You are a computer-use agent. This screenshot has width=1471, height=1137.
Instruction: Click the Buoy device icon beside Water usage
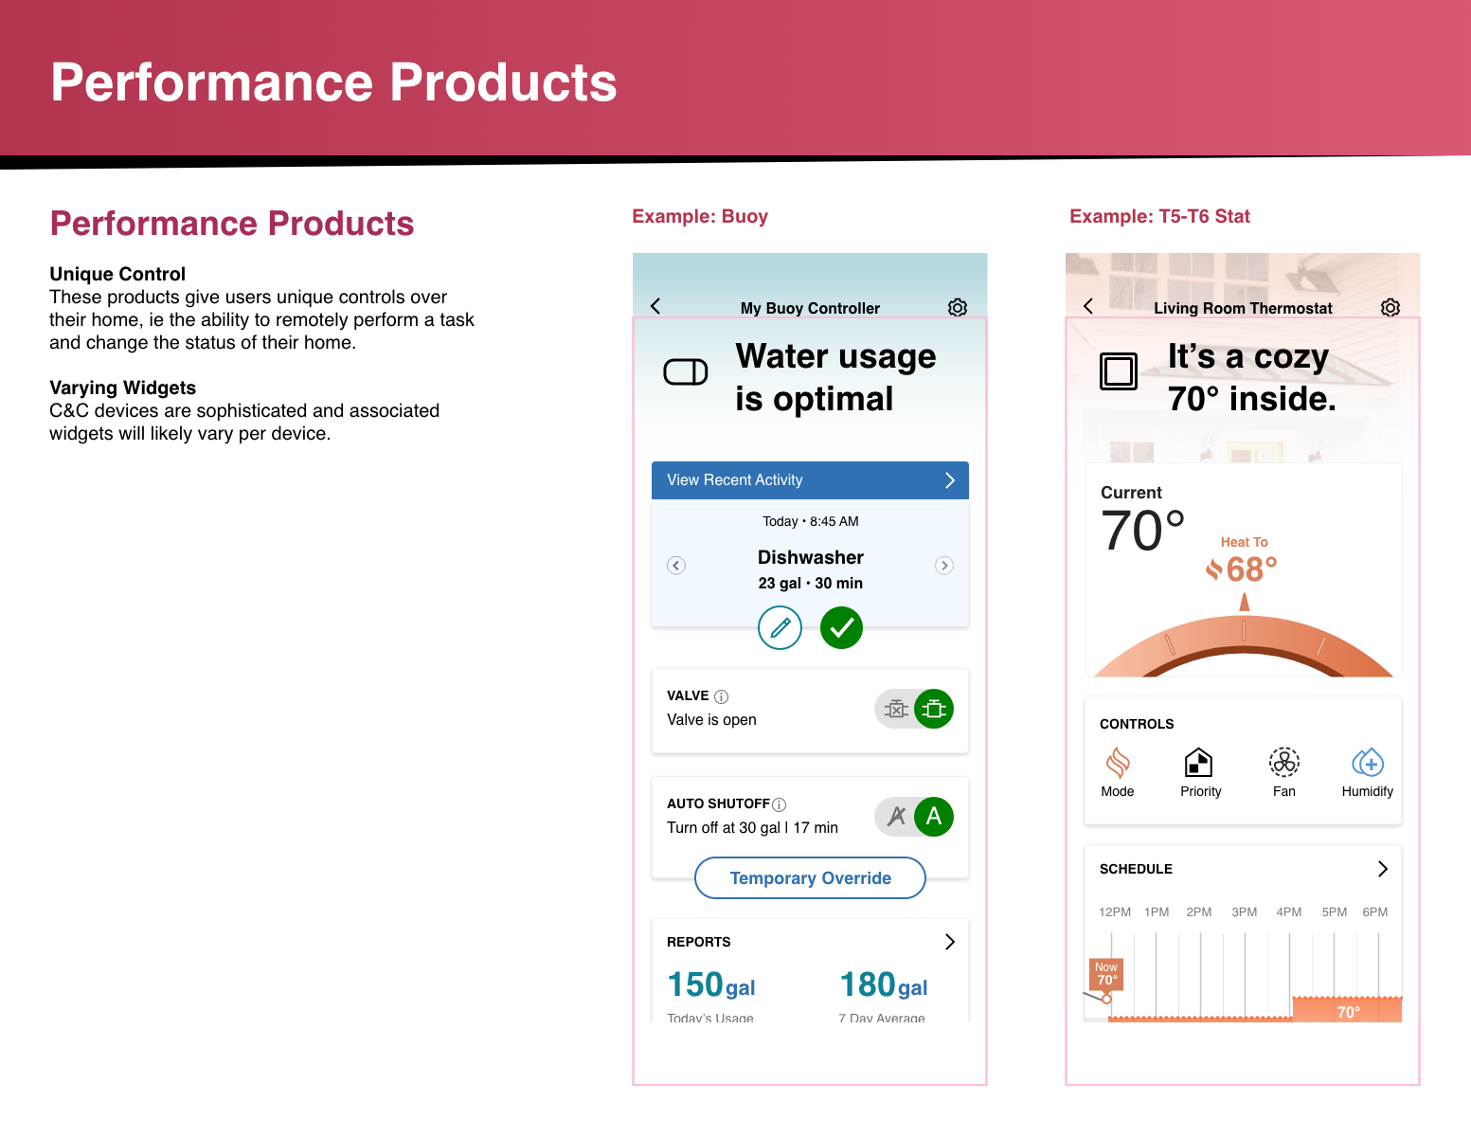pyautogui.click(x=686, y=372)
